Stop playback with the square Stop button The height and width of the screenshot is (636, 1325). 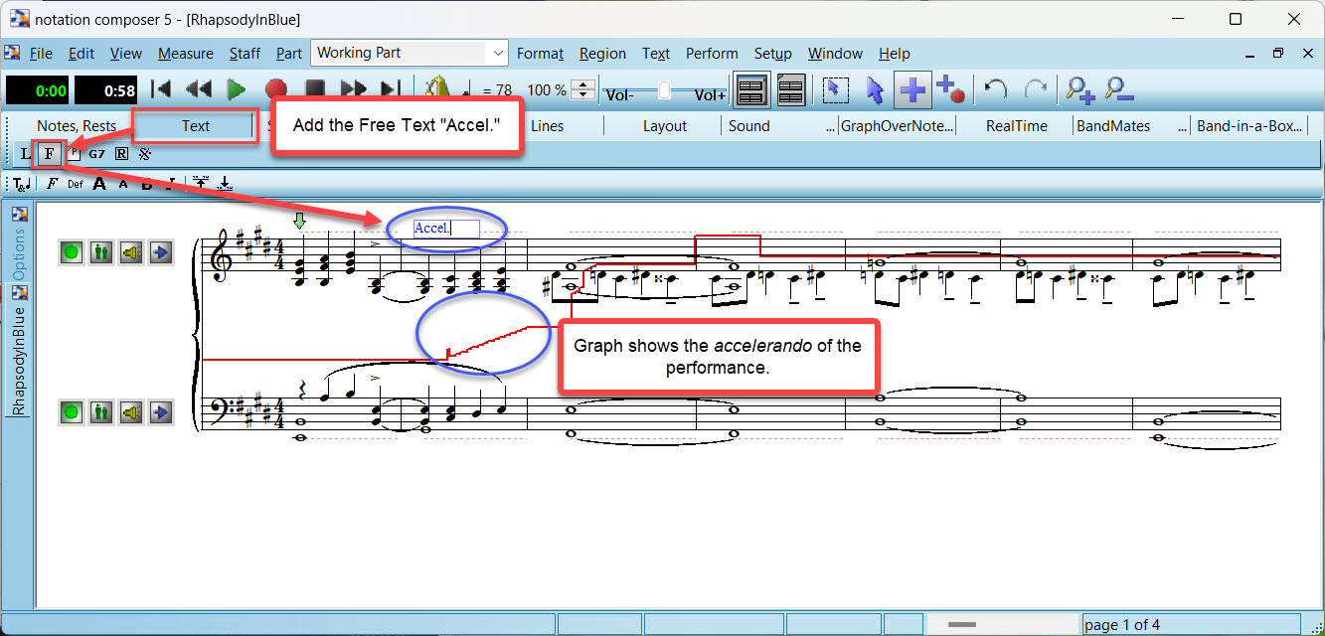[x=314, y=90]
